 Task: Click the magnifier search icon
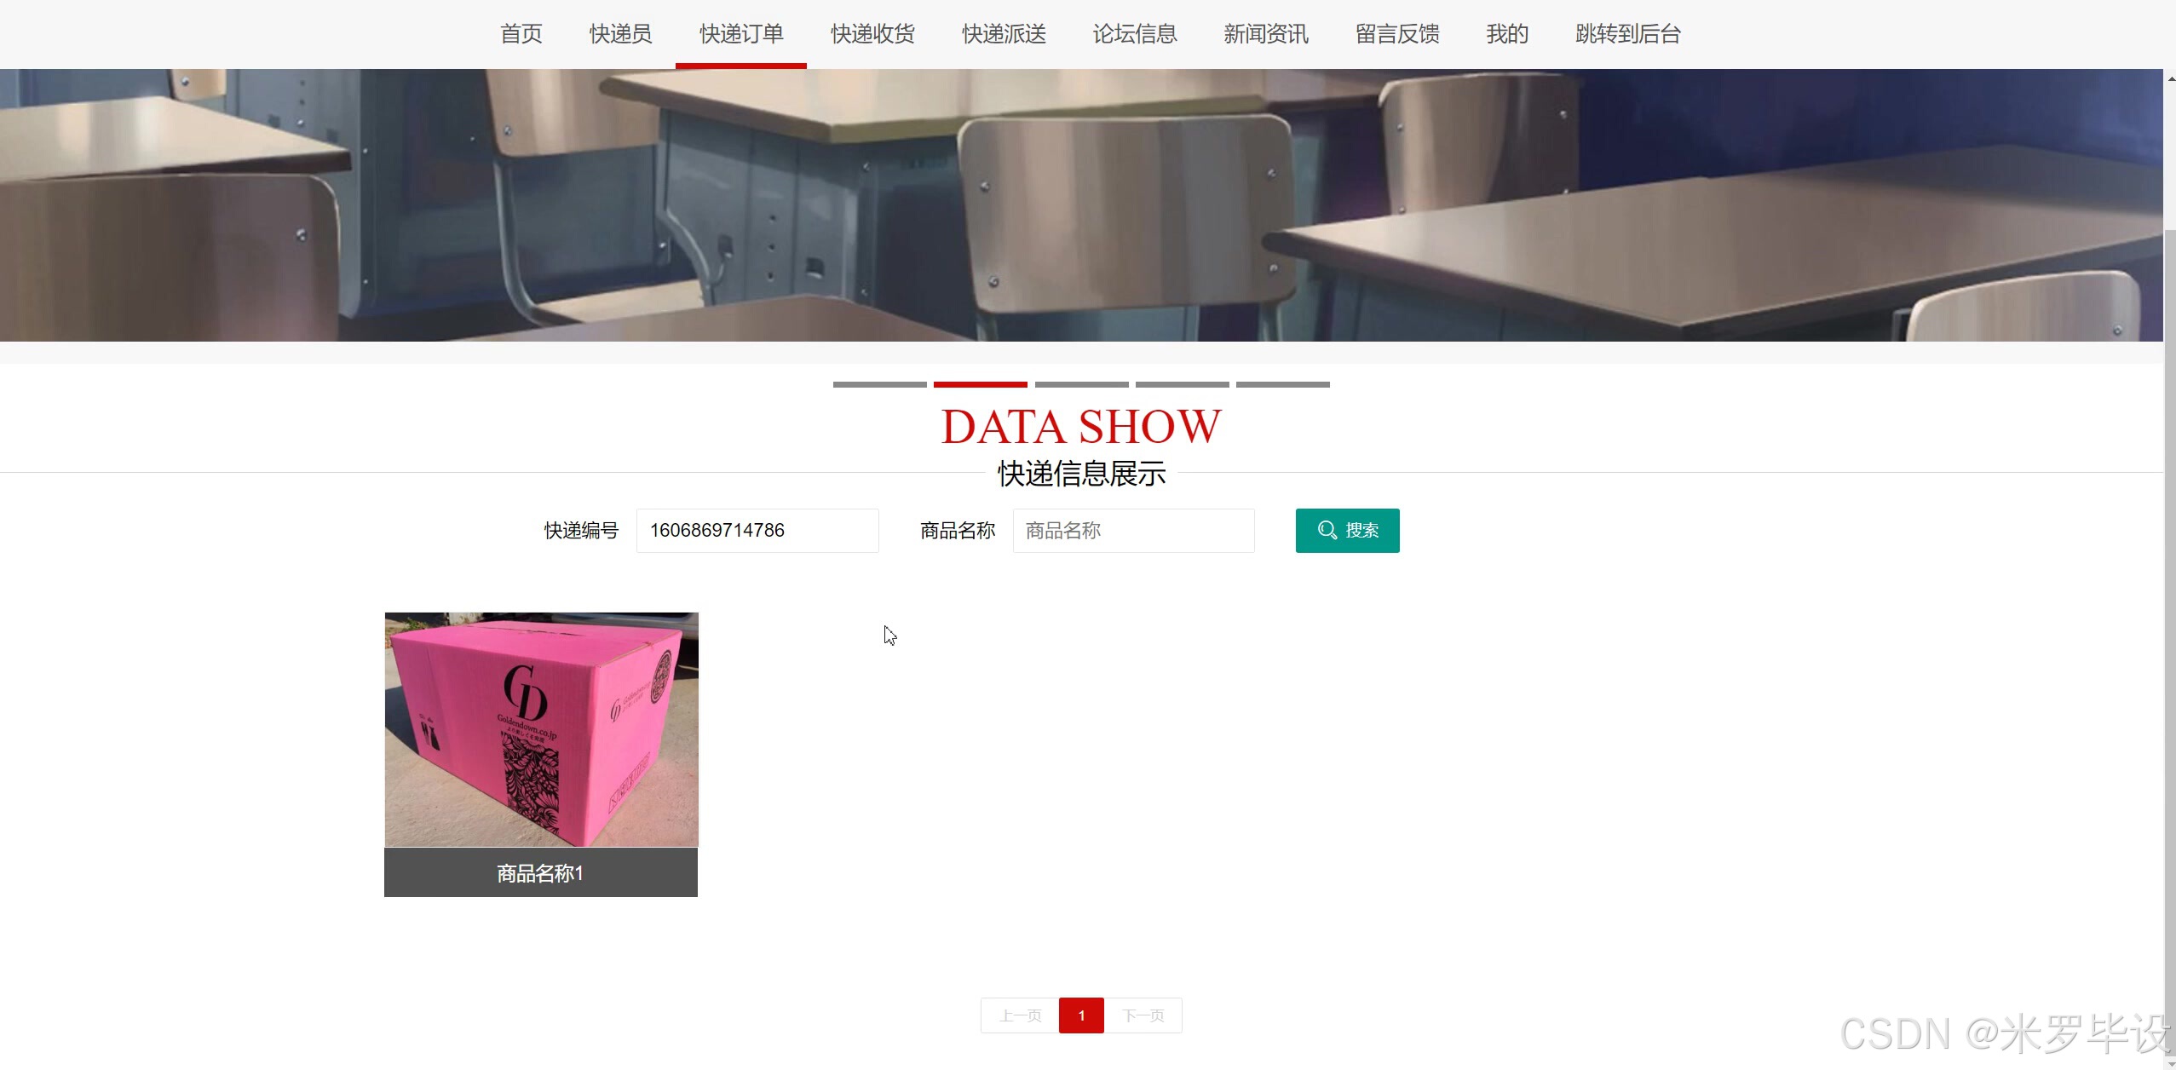click(x=1325, y=530)
